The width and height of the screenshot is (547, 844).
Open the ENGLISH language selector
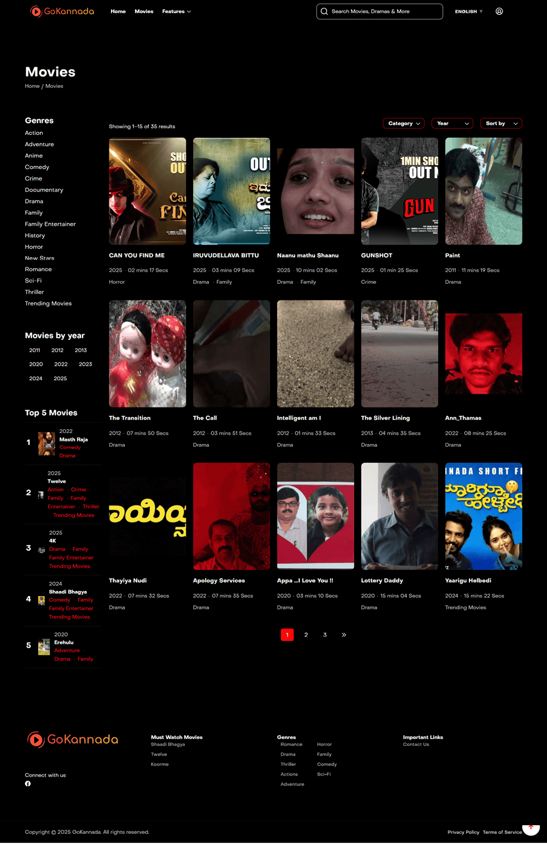pyautogui.click(x=468, y=11)
